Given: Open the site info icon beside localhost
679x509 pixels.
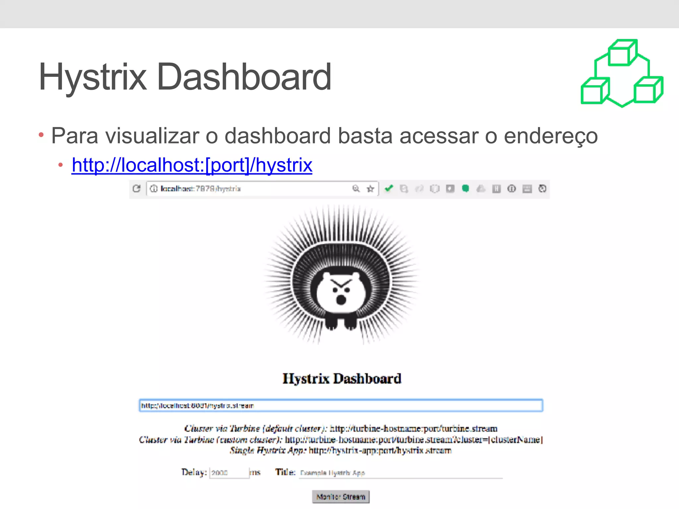Looking at the screenshot, I should (154, 189).
